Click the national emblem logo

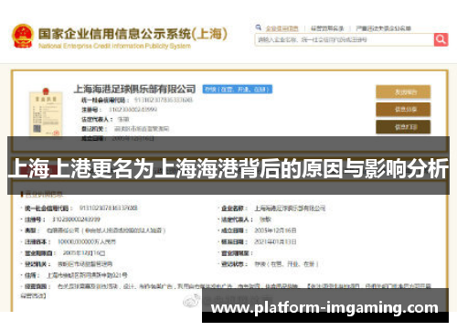pos(23,36)
